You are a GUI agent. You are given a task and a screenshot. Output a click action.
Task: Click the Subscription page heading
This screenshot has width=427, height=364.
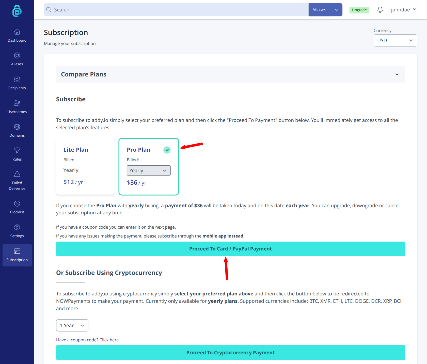point(66,33)
